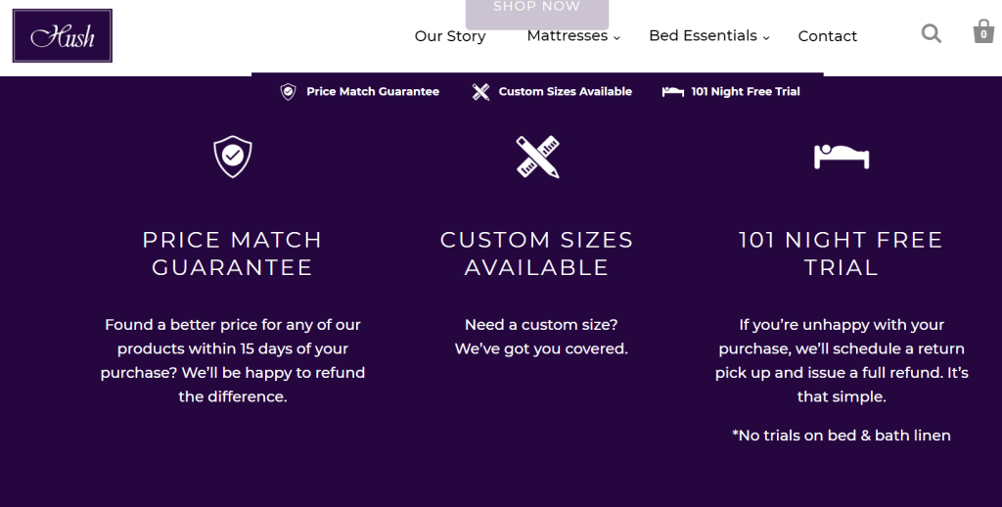Click the Hush logo
The height and width of the screenshot is (507, 1002).
click(63, 36)
